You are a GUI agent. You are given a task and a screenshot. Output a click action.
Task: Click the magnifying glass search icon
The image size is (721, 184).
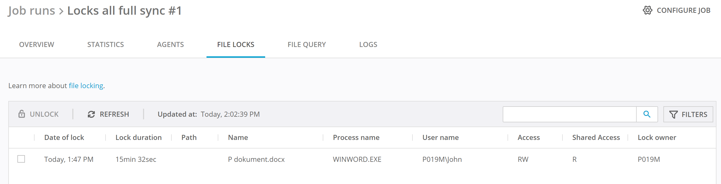pyautogui.click(x=647, y=114)
